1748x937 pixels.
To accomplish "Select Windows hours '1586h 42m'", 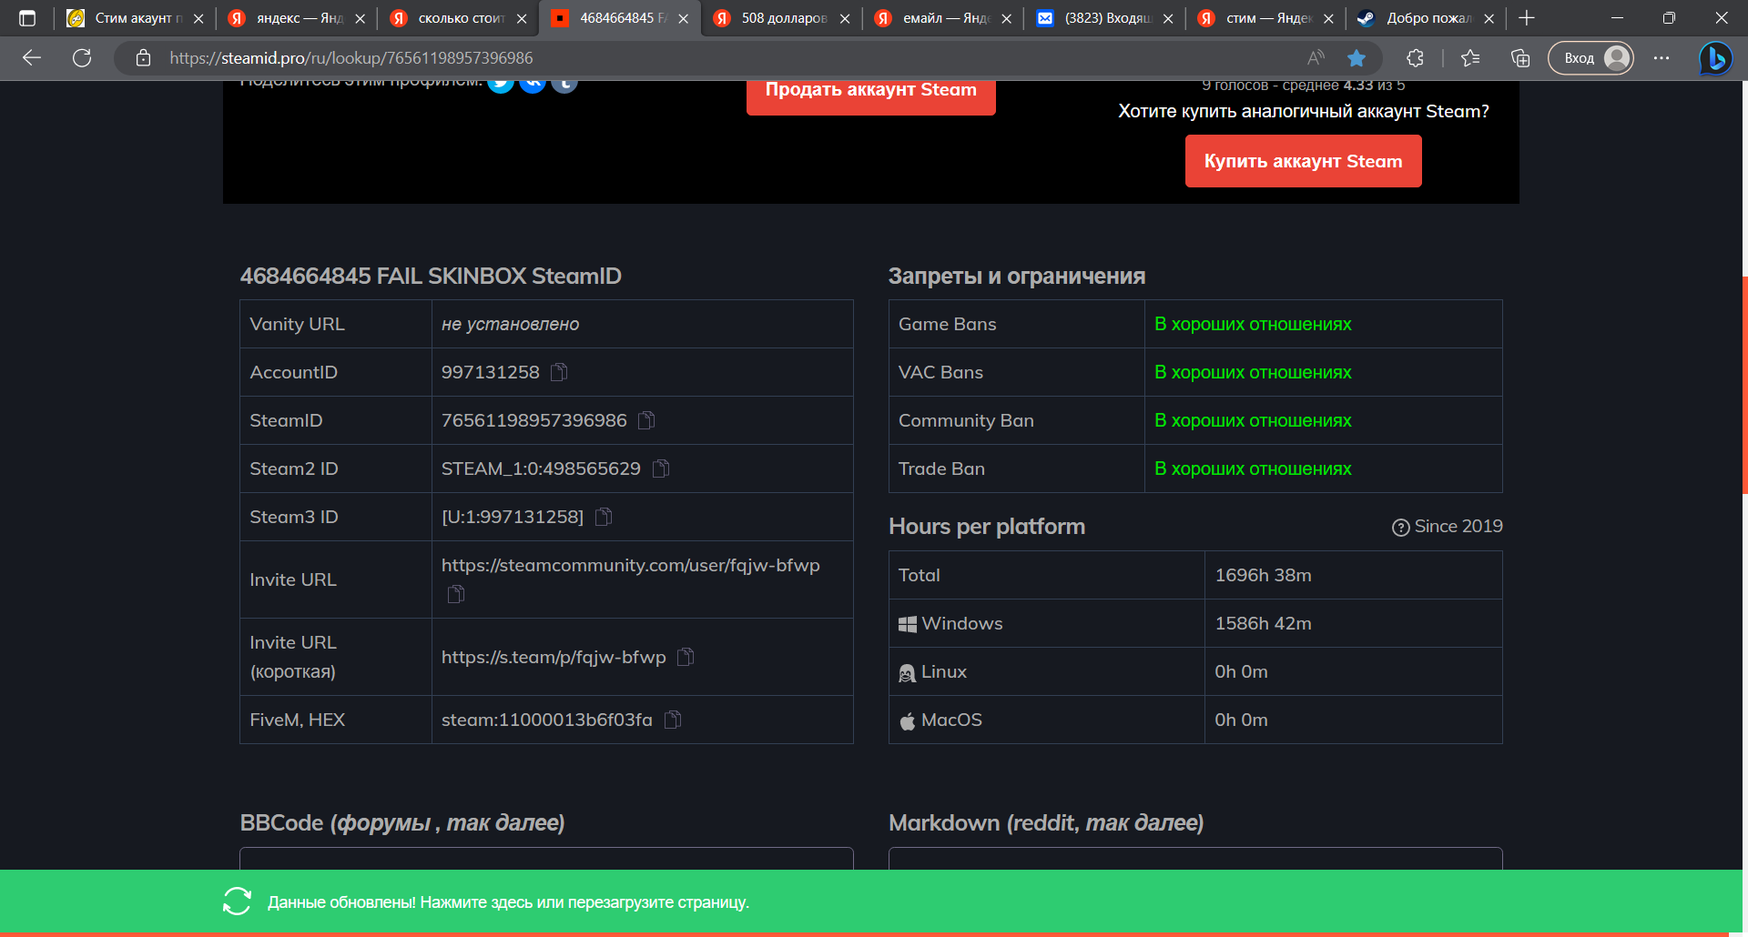I will click(1263, 623).
